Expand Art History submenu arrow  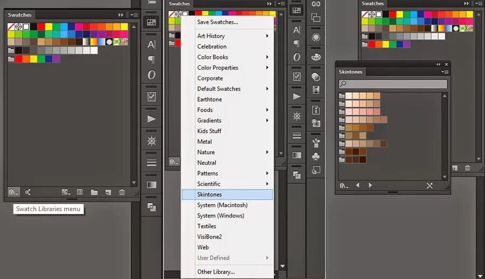tap(267, 36)
